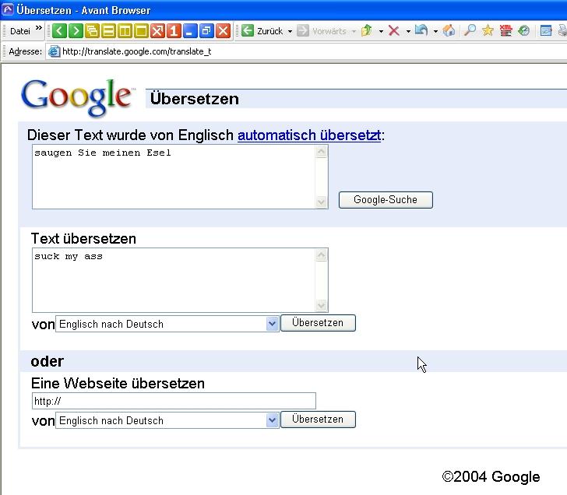
Task: Click the yellow tile horizontally icon
Action: (x=108, y=31)
